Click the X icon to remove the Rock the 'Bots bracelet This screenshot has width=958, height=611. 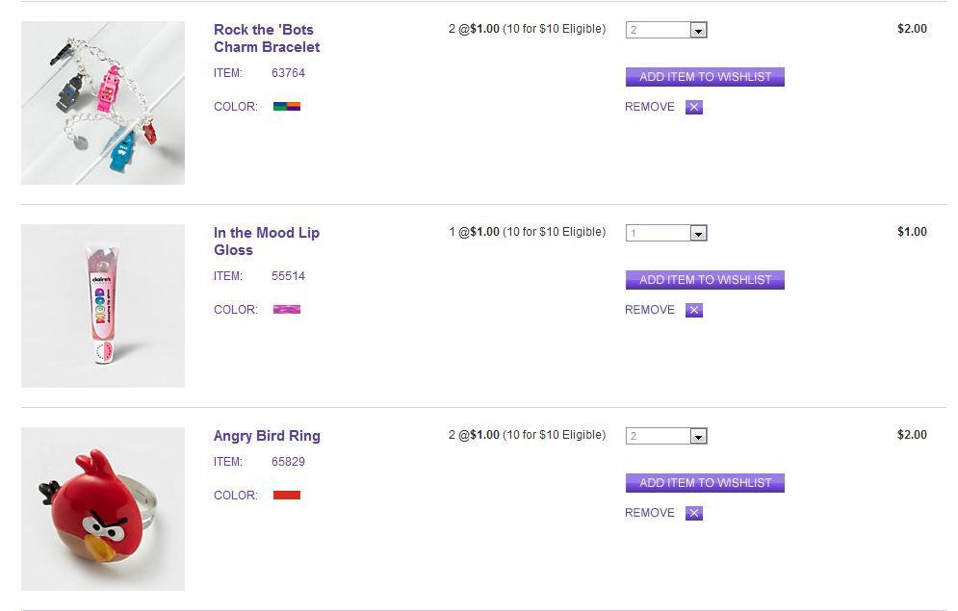pyautogui.click(x=694, y=107)
